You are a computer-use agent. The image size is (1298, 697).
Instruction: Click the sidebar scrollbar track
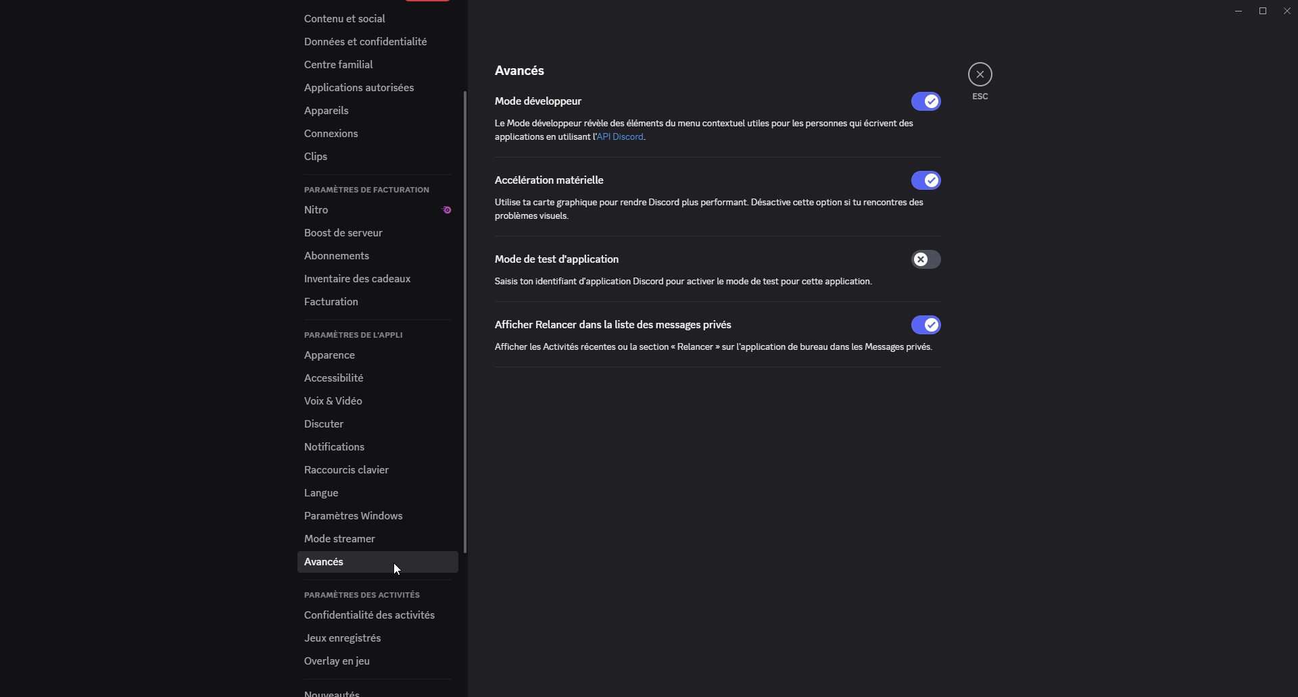pyautogui.click(x=464, y=317)
